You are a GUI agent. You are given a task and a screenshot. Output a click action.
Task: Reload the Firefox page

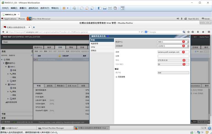pyautogui.click(x=142, y=32)
